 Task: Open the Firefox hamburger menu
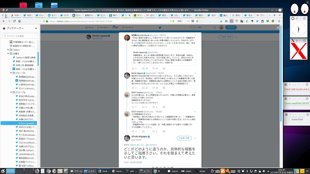[279, 21]
